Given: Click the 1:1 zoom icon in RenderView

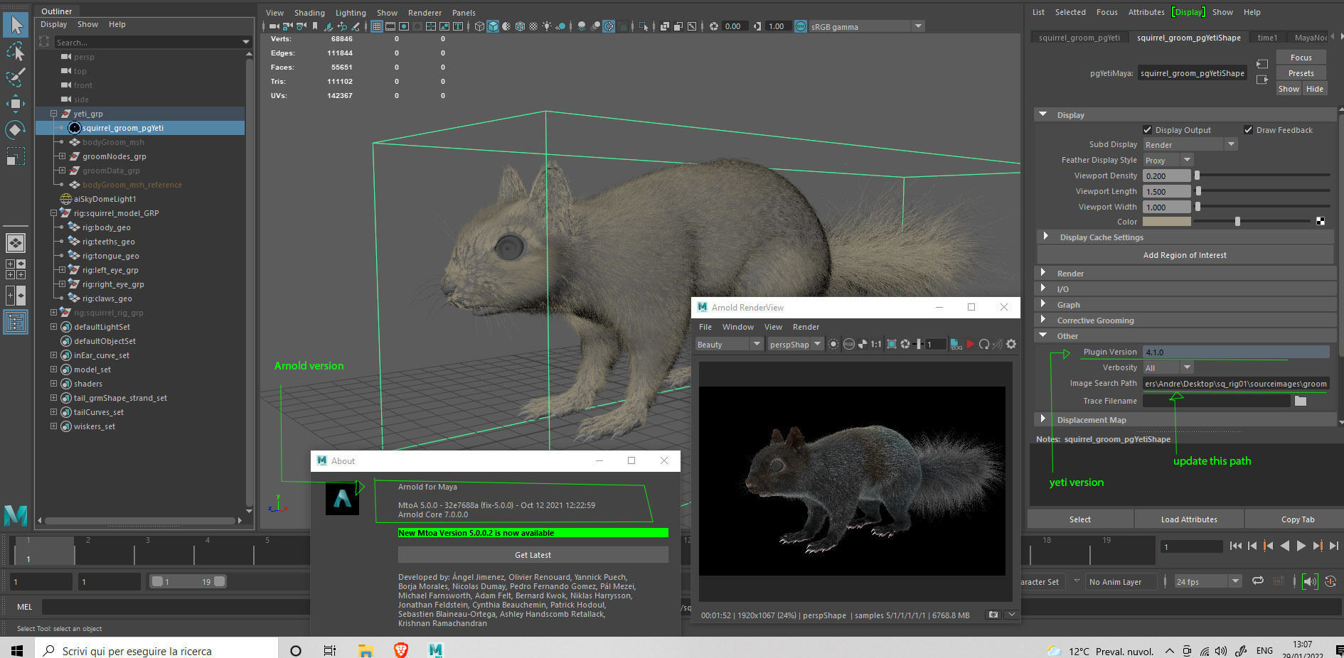Looking at the screenshot, I should pos(876,344).
